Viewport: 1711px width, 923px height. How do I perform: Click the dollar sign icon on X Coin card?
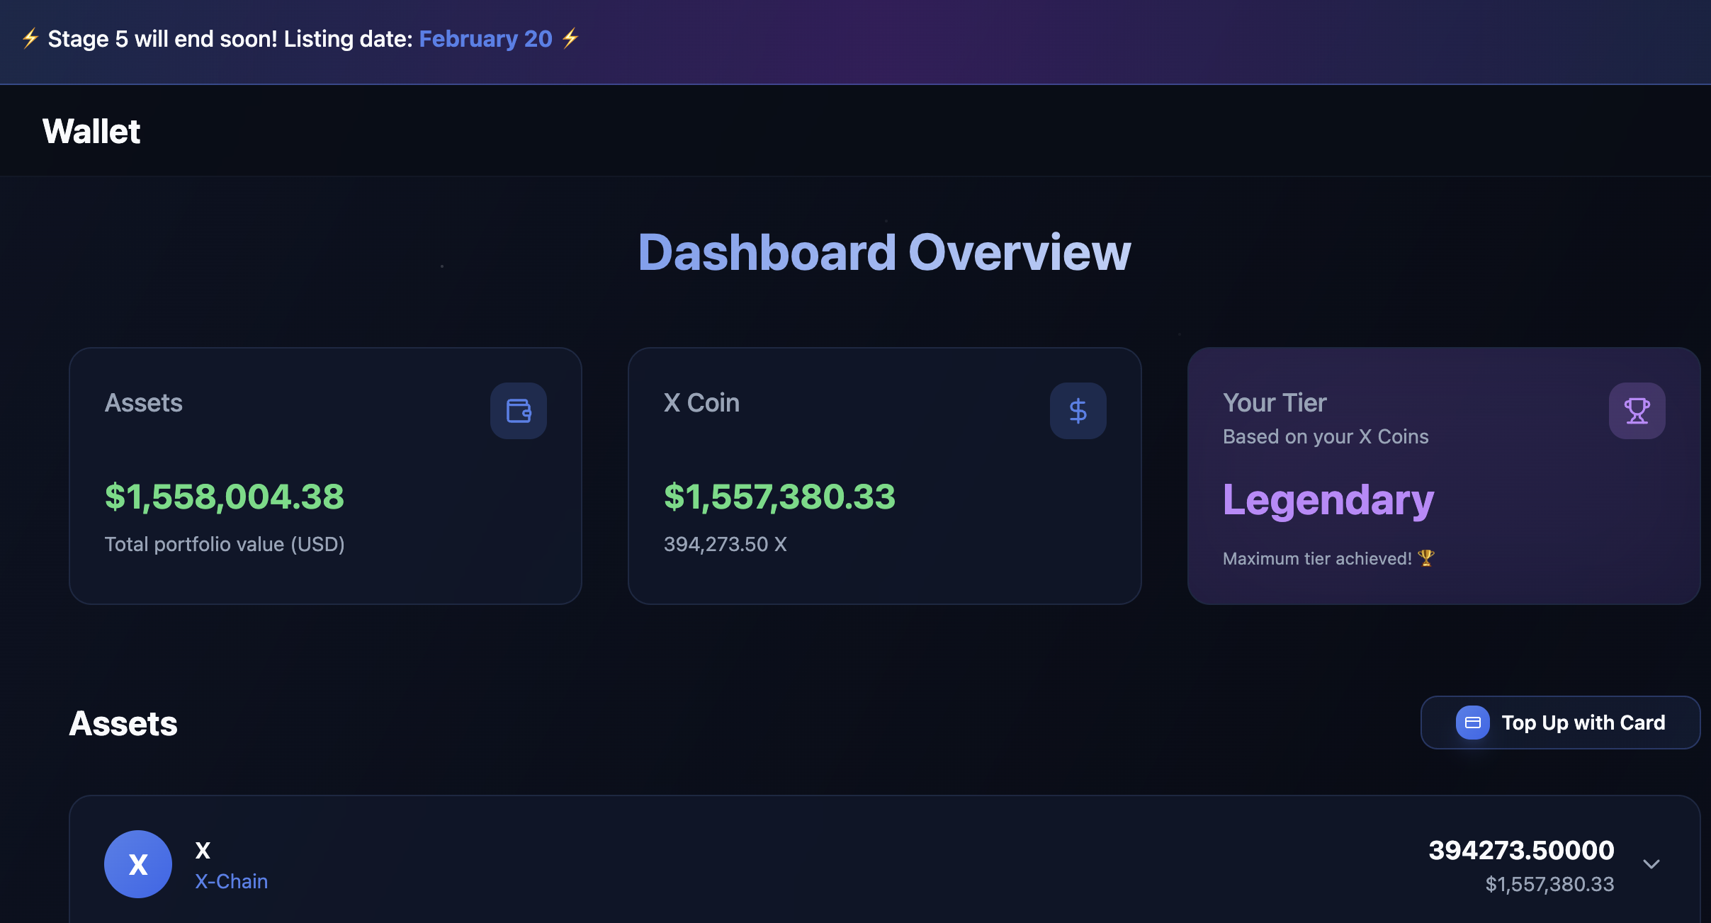(x=1078, y=411)
